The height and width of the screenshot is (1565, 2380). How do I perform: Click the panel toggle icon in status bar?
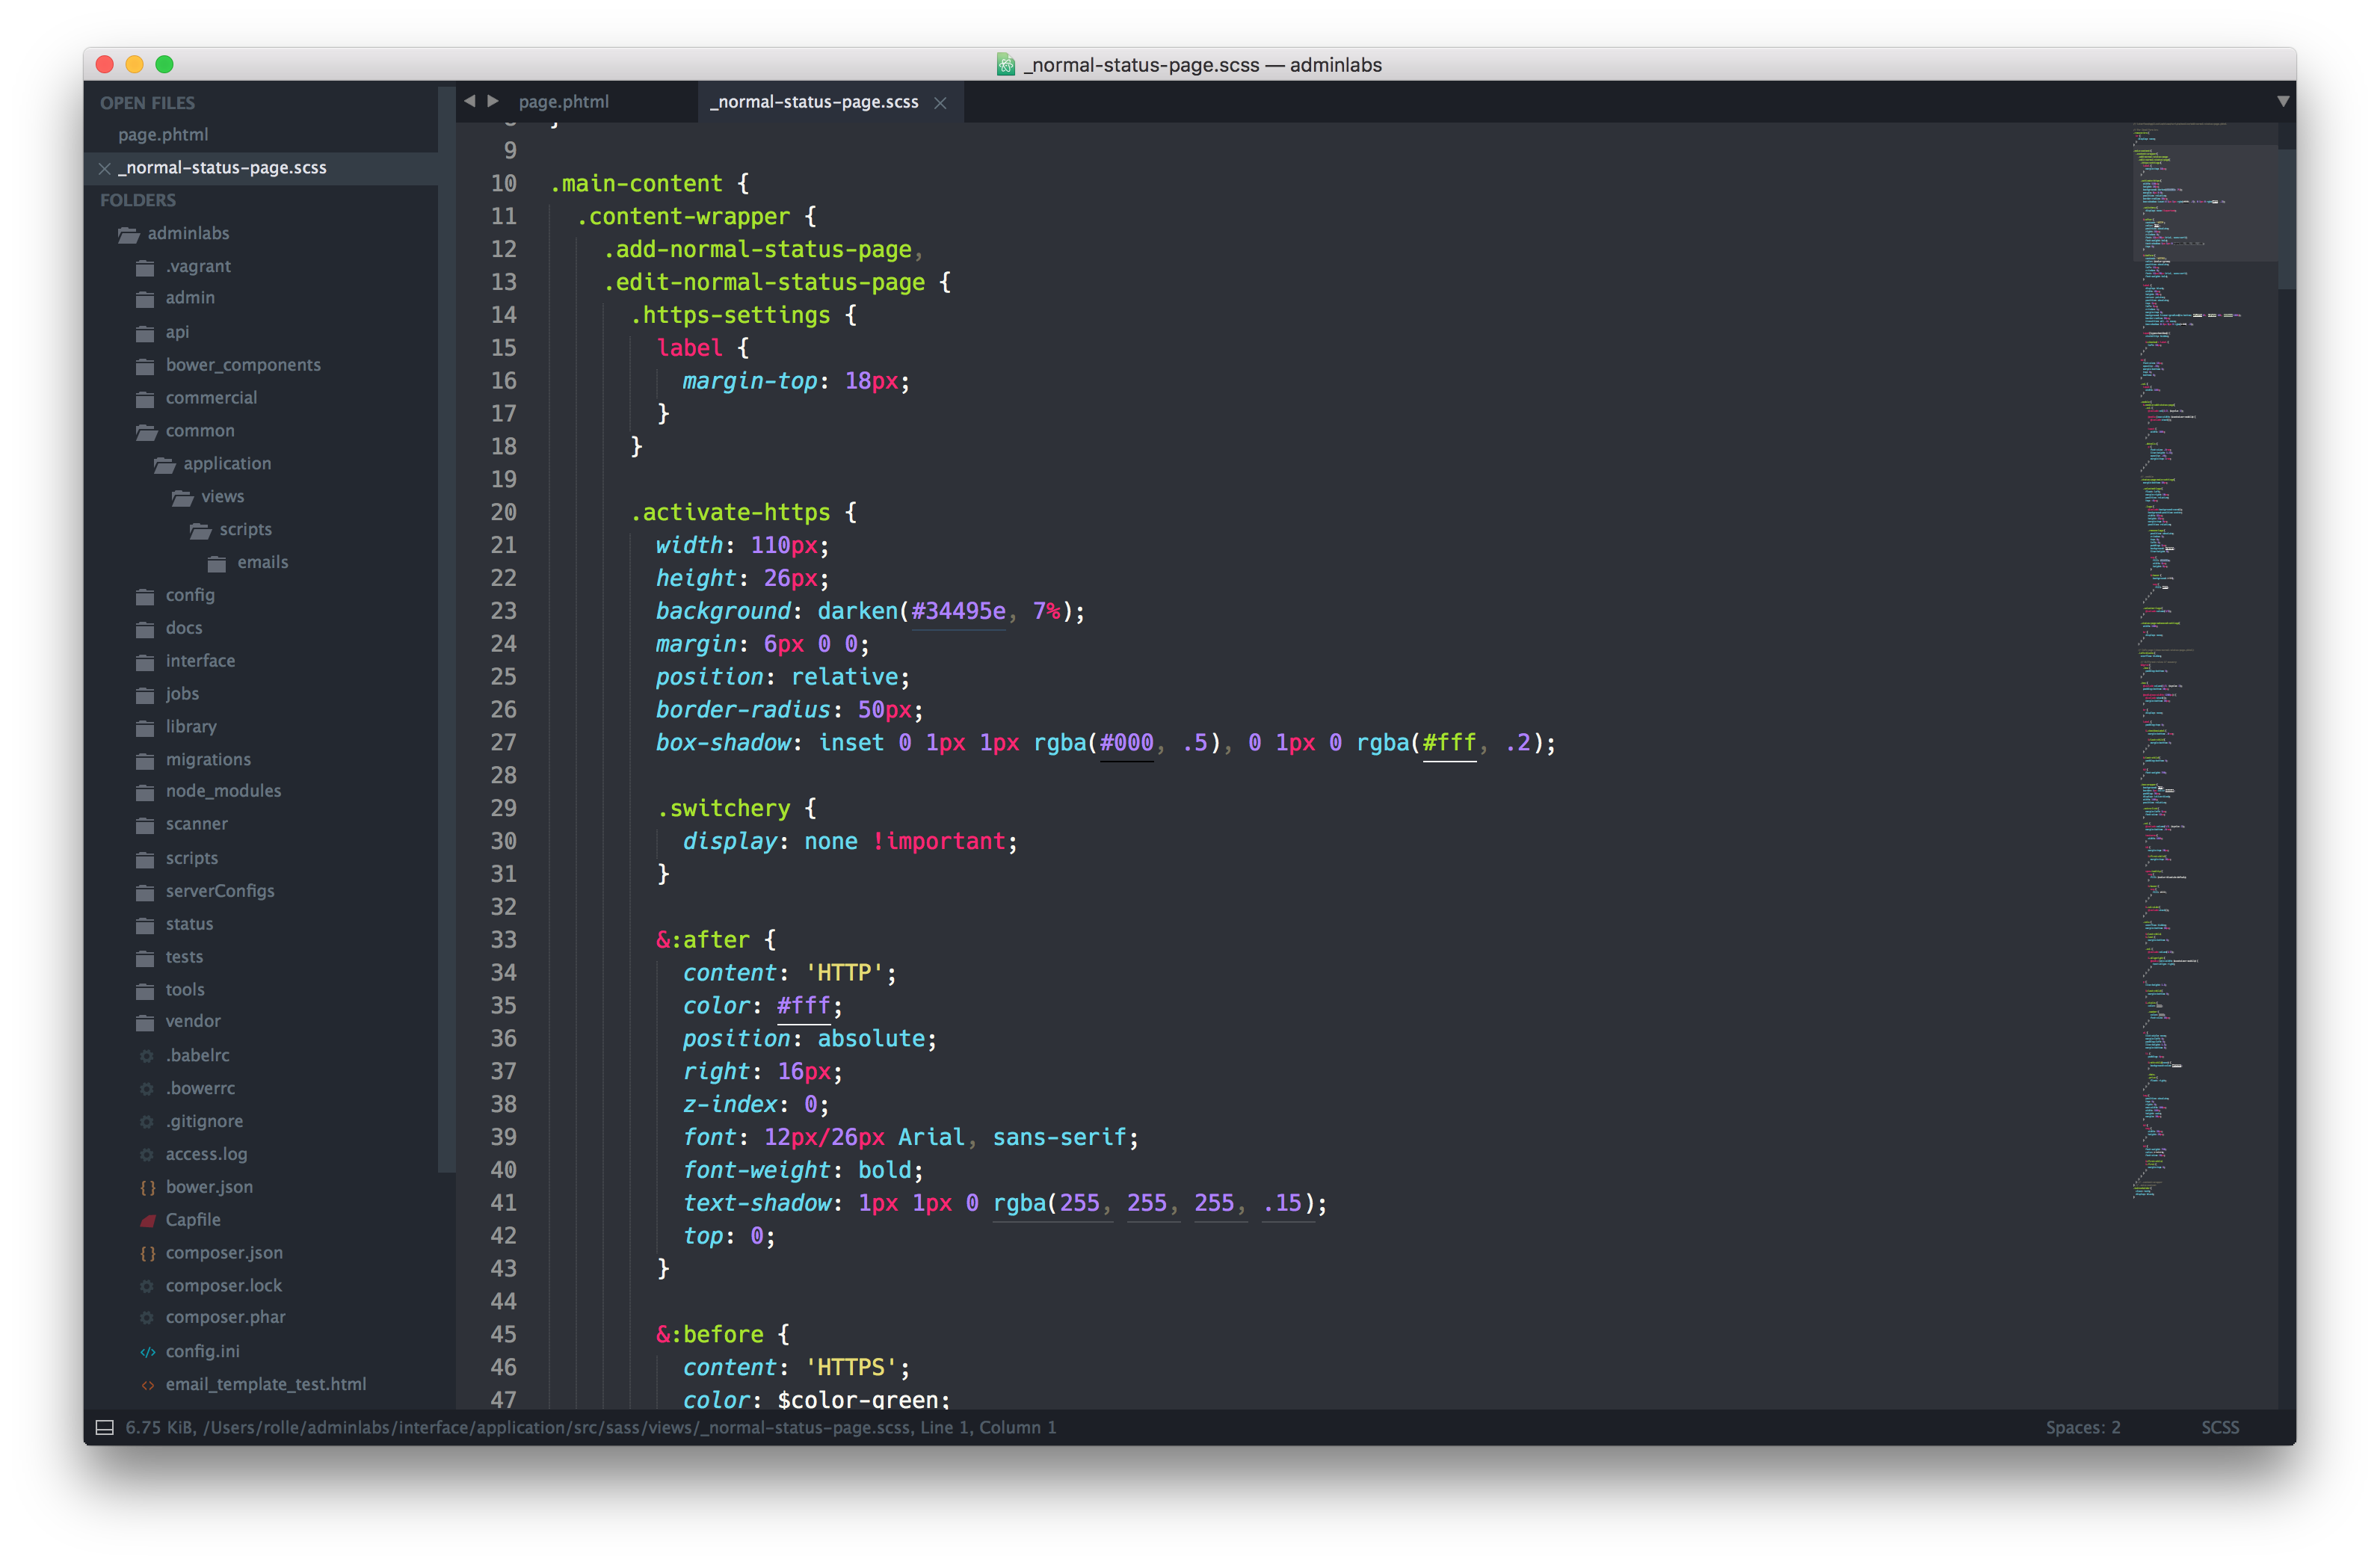pyautogui.click(x=103, y=1427)
